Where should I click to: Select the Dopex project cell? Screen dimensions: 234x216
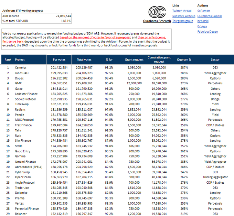(19, 78)
